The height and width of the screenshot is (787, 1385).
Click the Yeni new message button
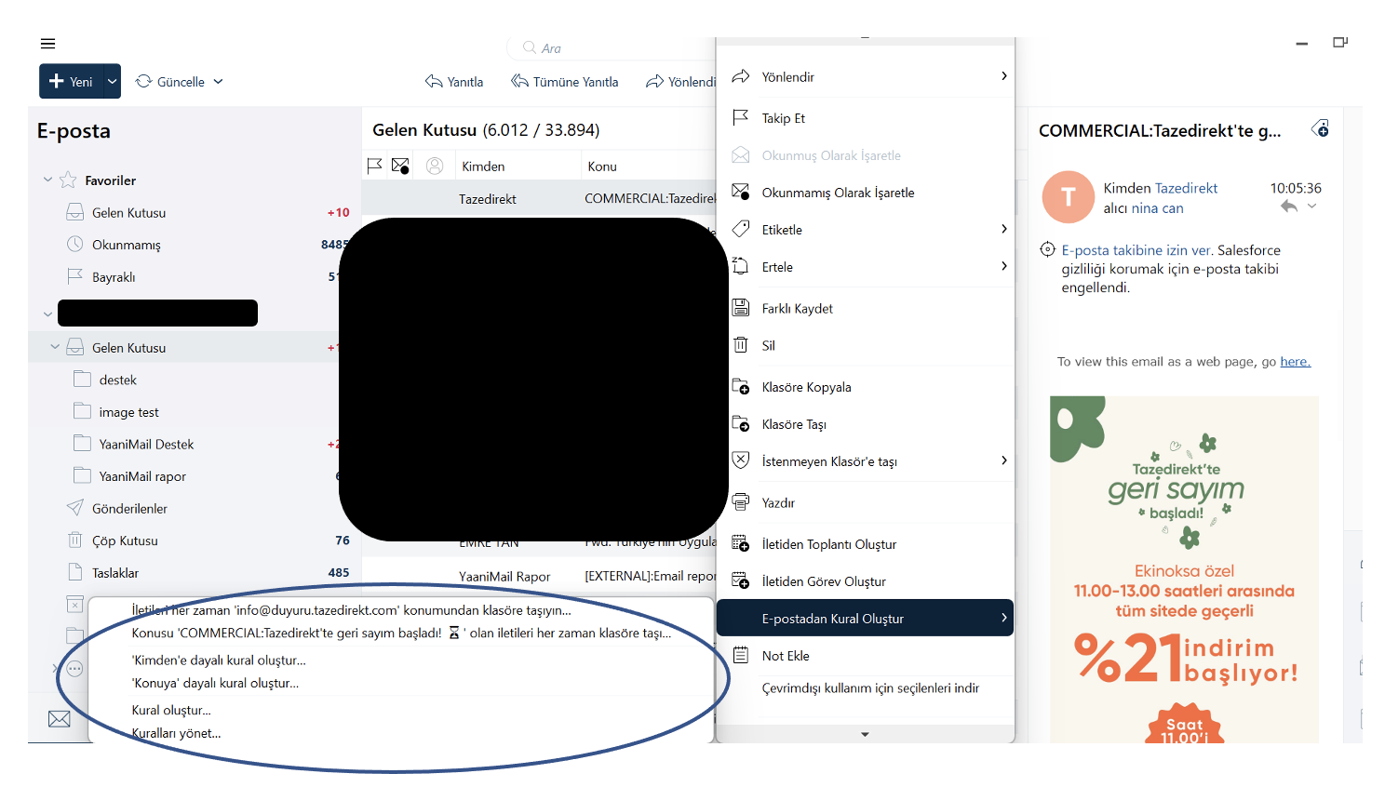click(x=71, y=81)
